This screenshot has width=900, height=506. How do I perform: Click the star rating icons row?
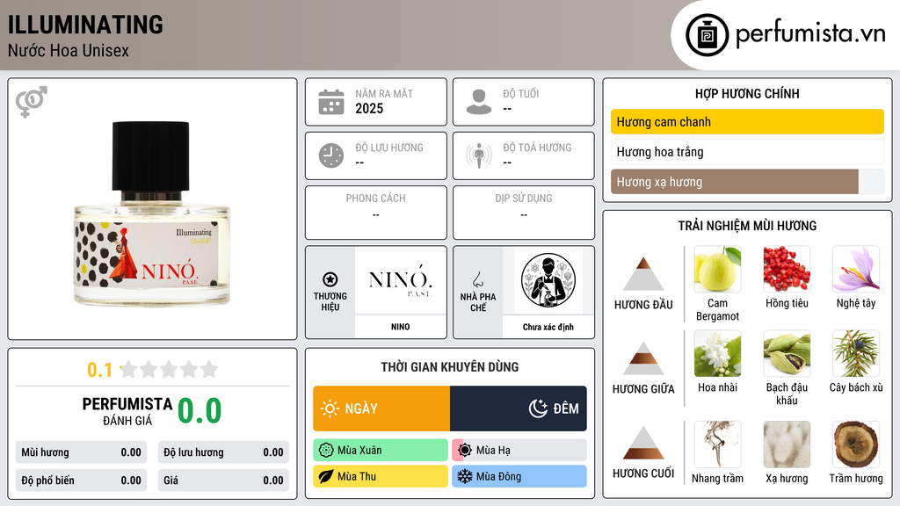[x=170, y=369]
